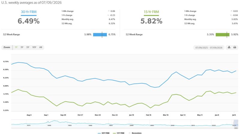Click the U.S. weekly averages heading
Viewport: 240px width, 136px height.
pos(31,3)
